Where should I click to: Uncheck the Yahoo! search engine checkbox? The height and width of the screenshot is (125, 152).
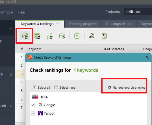[x=33, y=113]
